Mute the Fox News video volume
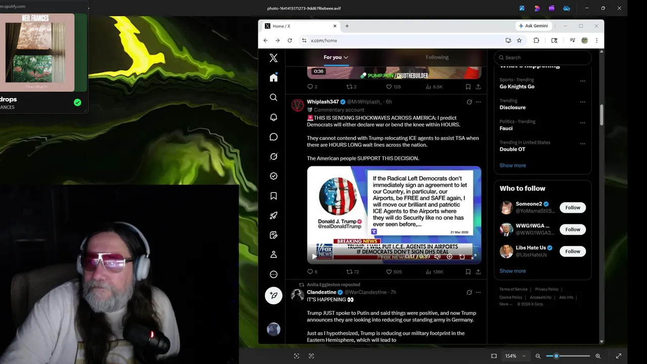Viewport: 647px width, 364px height. [437, 257]
